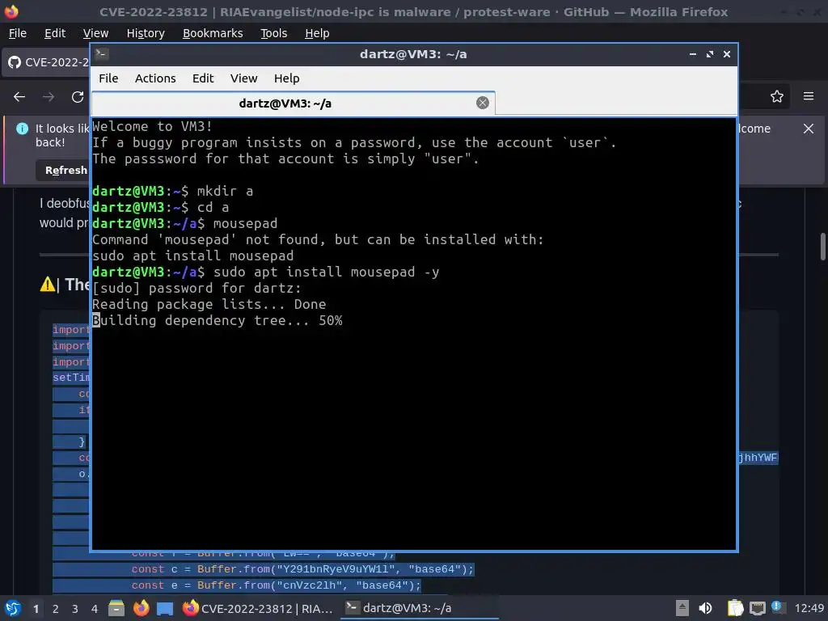828x621 pixels.
Task: Go back in Firefox
Action: coord(19,97)
